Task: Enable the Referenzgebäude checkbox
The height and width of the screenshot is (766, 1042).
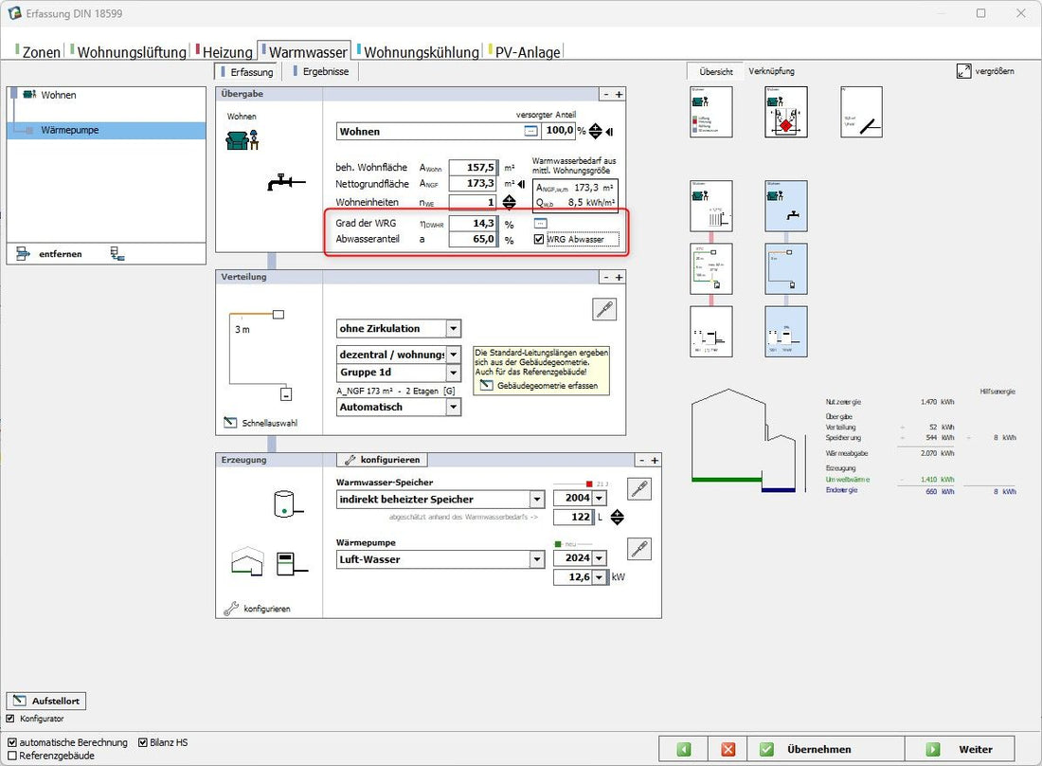Action: pos(11,756)
